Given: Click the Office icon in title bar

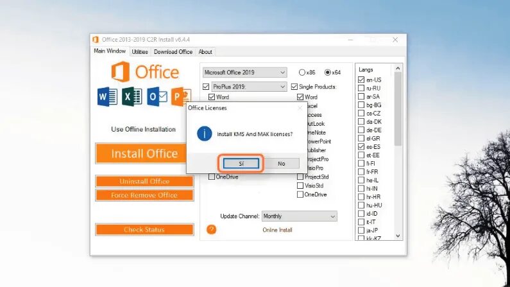Looking at the screenshot, I should pyautogui.click(x=96, y=40).
